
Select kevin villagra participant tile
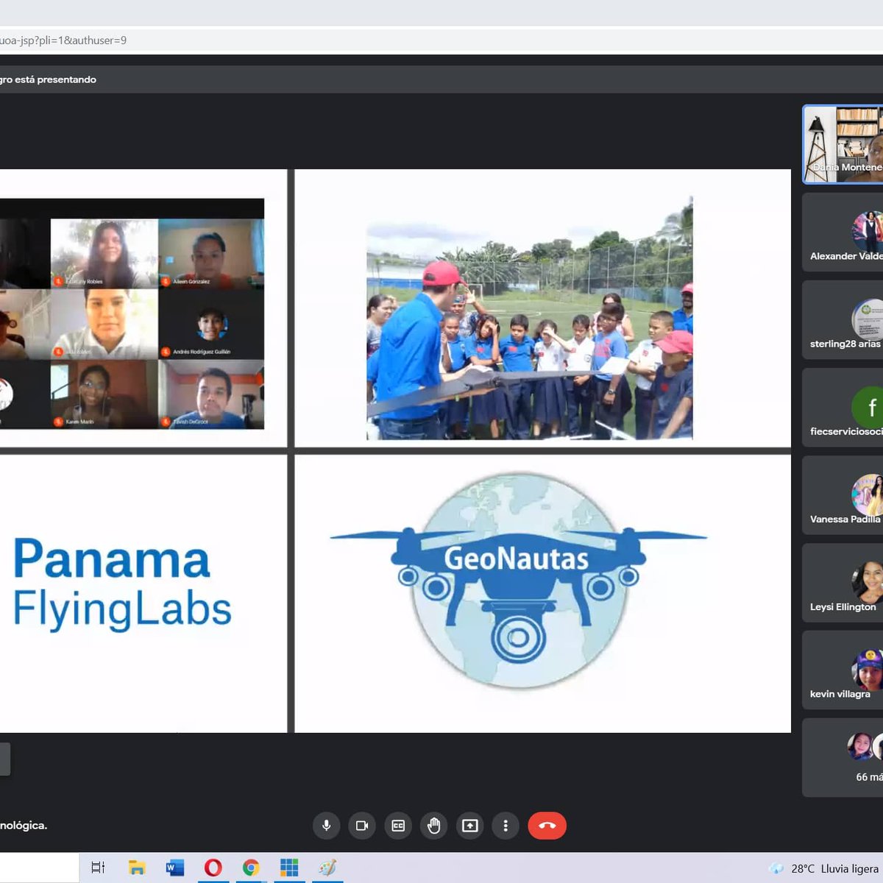843,670
